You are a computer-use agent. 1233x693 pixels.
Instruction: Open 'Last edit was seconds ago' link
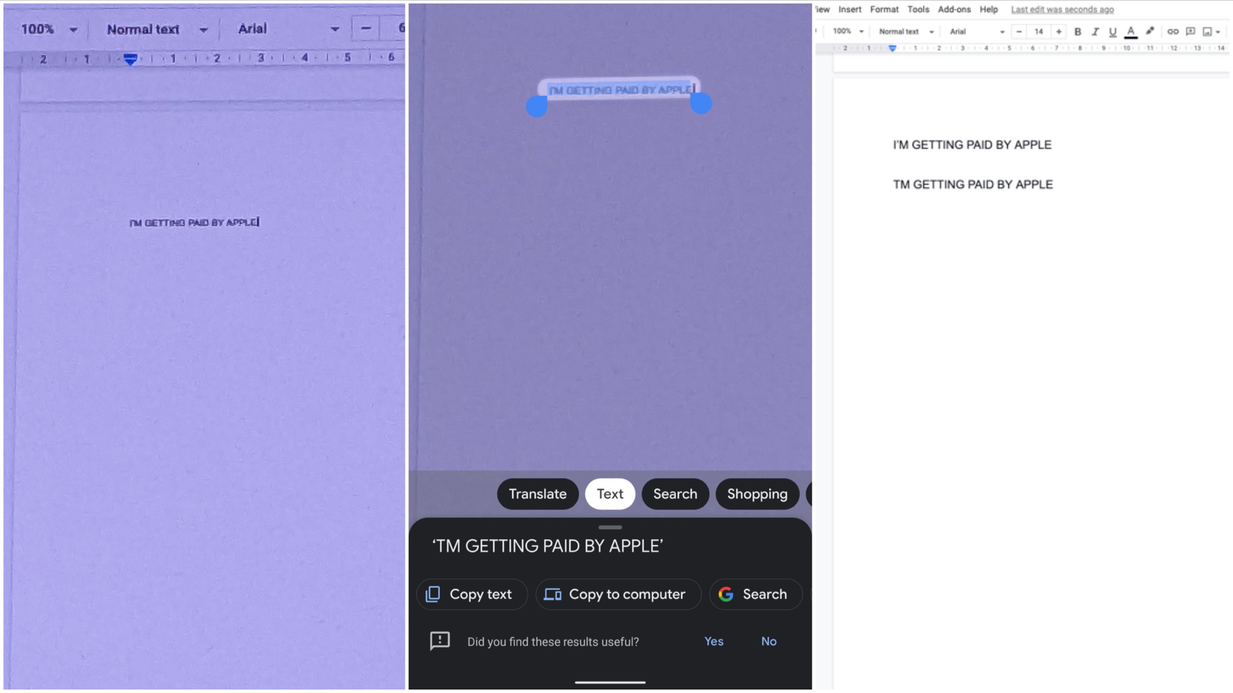(1062, 9)
